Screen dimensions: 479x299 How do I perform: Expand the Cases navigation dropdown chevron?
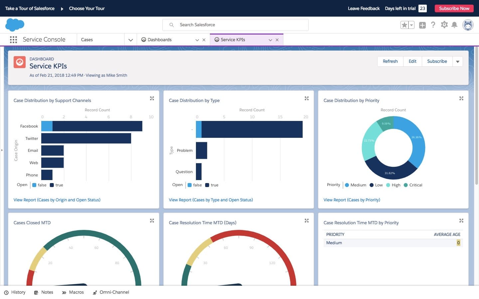point(131,40)
